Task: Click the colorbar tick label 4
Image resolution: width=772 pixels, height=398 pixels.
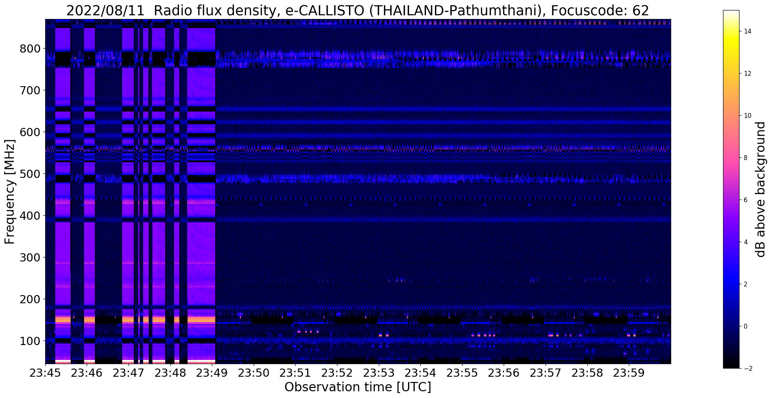Action: [x=746, y=242]
